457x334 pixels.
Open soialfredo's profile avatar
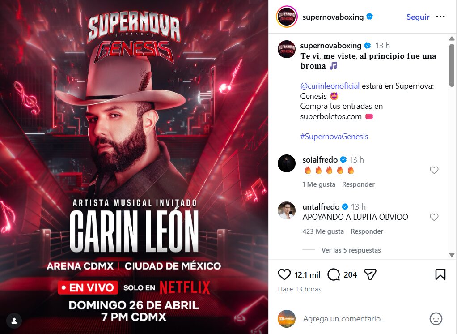287,163
